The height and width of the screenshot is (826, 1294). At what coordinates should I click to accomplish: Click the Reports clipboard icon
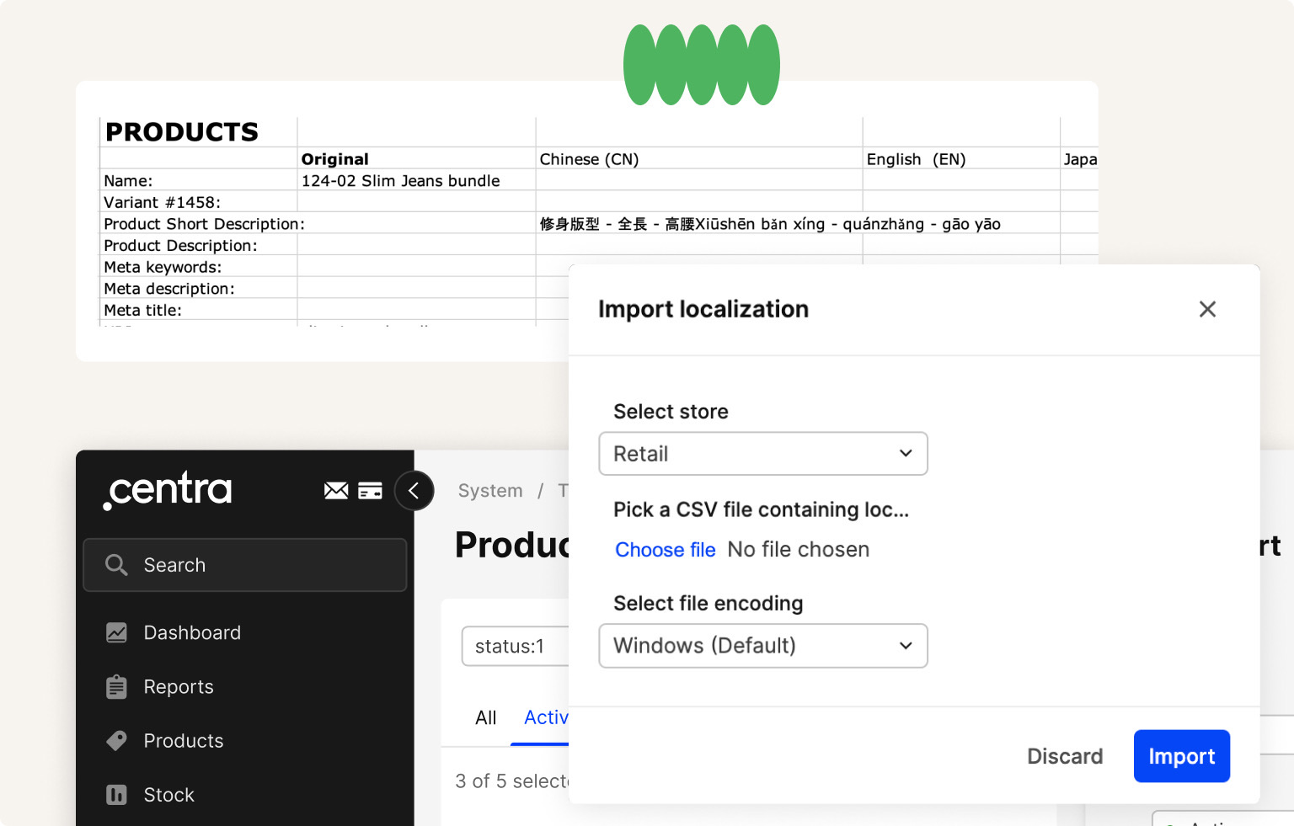[116, 687]
